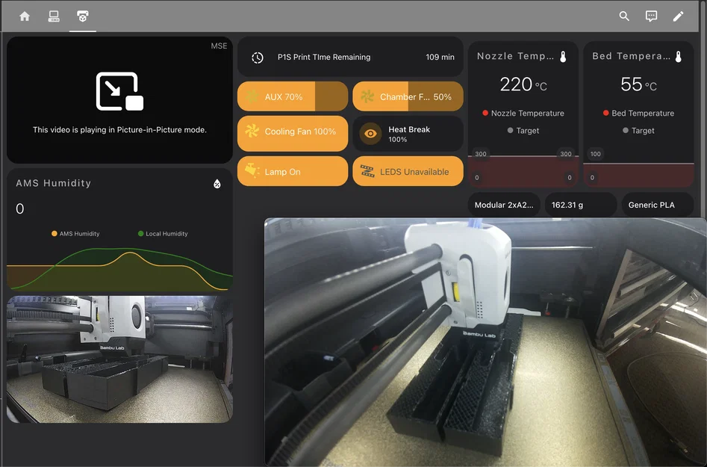The image size is (707, 467).
Task: Open the small printer camera thumbnail
Action: point(119,359)
